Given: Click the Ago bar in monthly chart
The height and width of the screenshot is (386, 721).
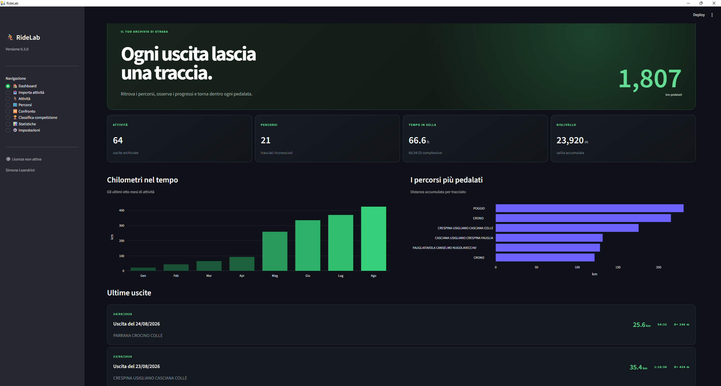Looking at the screenshot, I should [x=373, y=239].
